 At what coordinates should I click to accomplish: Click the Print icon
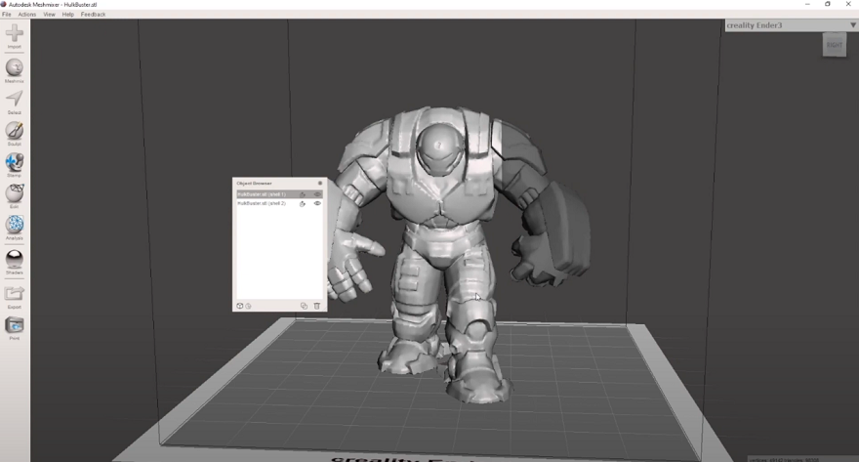[15, 325]
